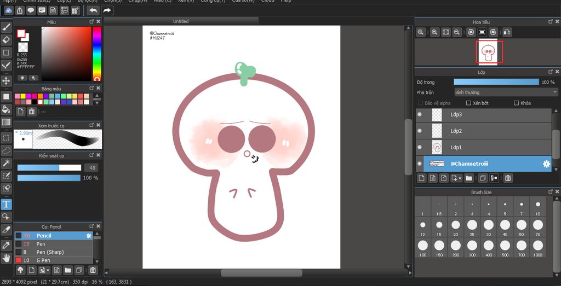The width and height of the screenshot is (561, 286).
Task: Choose the Text tool
Action: tap(7, 204)
